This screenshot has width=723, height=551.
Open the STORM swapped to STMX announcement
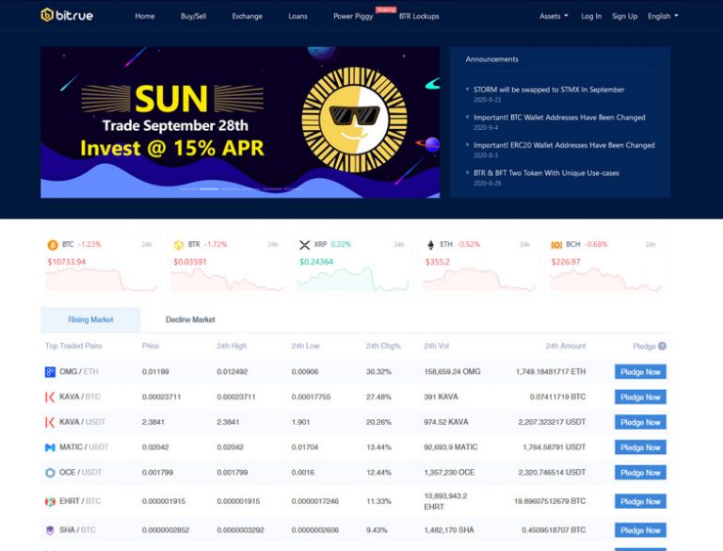pyautogui.click(x=549, y=89)
